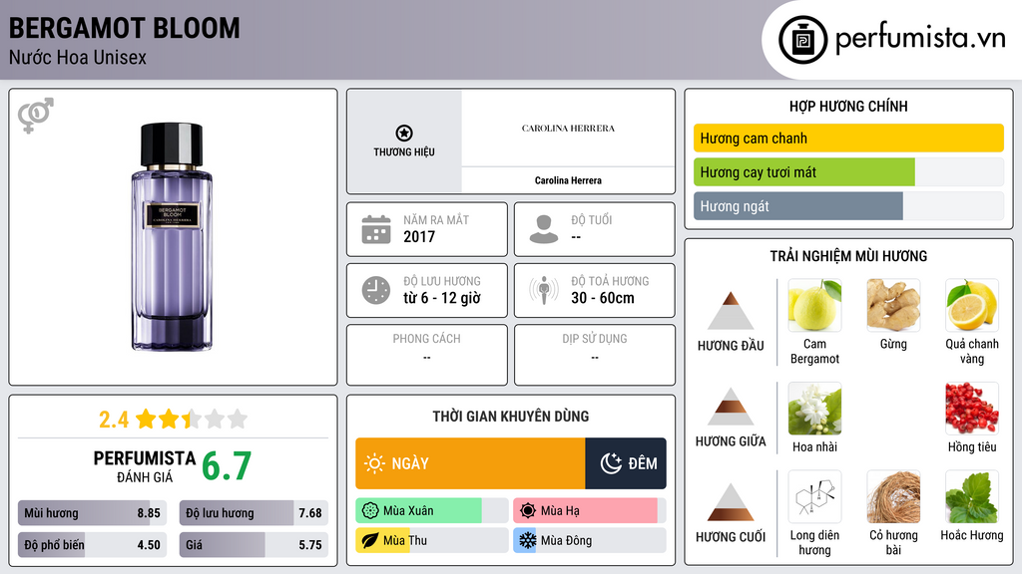
Task: Click the calendar icon for launch year
Action: coord(375,229)
